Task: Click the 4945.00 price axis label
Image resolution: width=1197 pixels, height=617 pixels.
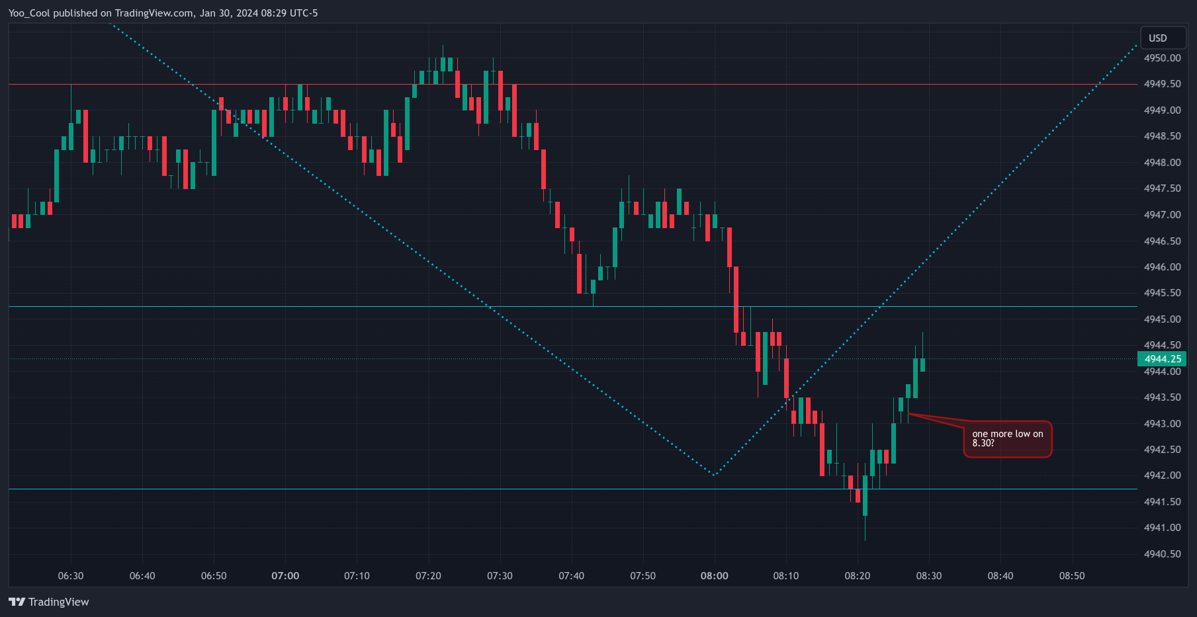Action: tap(1163, 319)
